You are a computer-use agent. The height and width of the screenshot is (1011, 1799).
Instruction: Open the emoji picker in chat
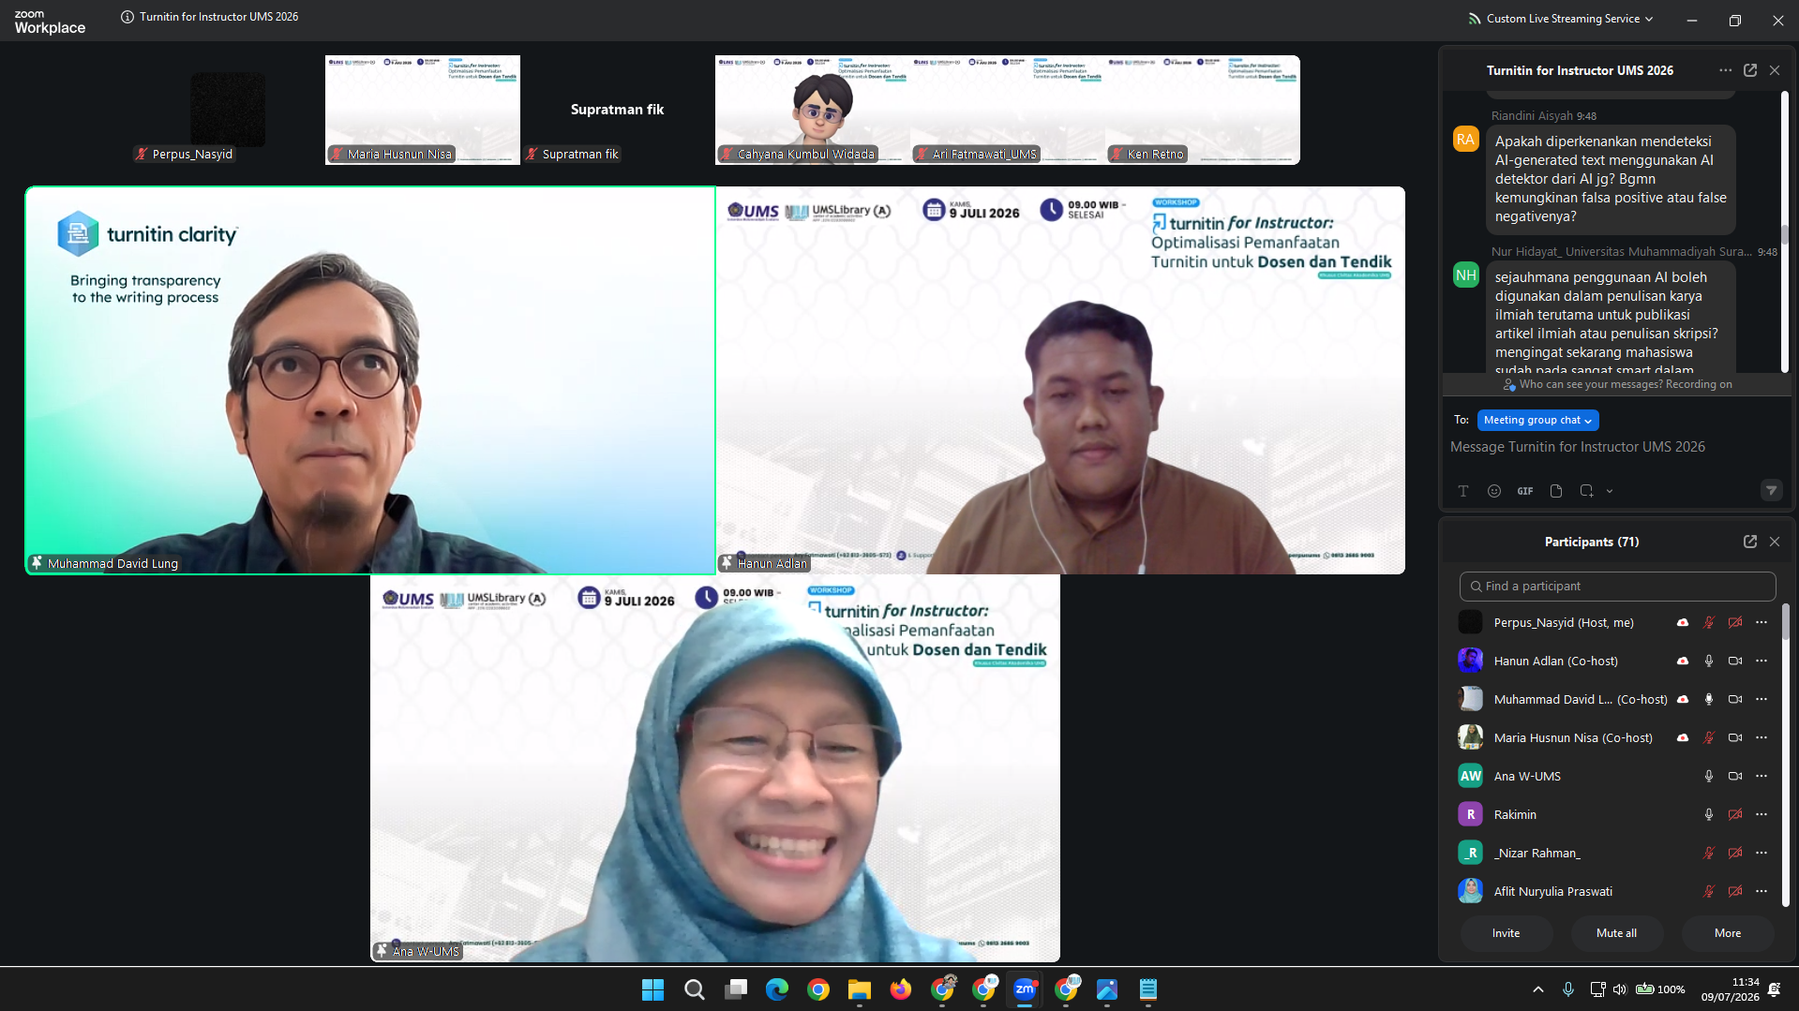[x=1494, y=491]
